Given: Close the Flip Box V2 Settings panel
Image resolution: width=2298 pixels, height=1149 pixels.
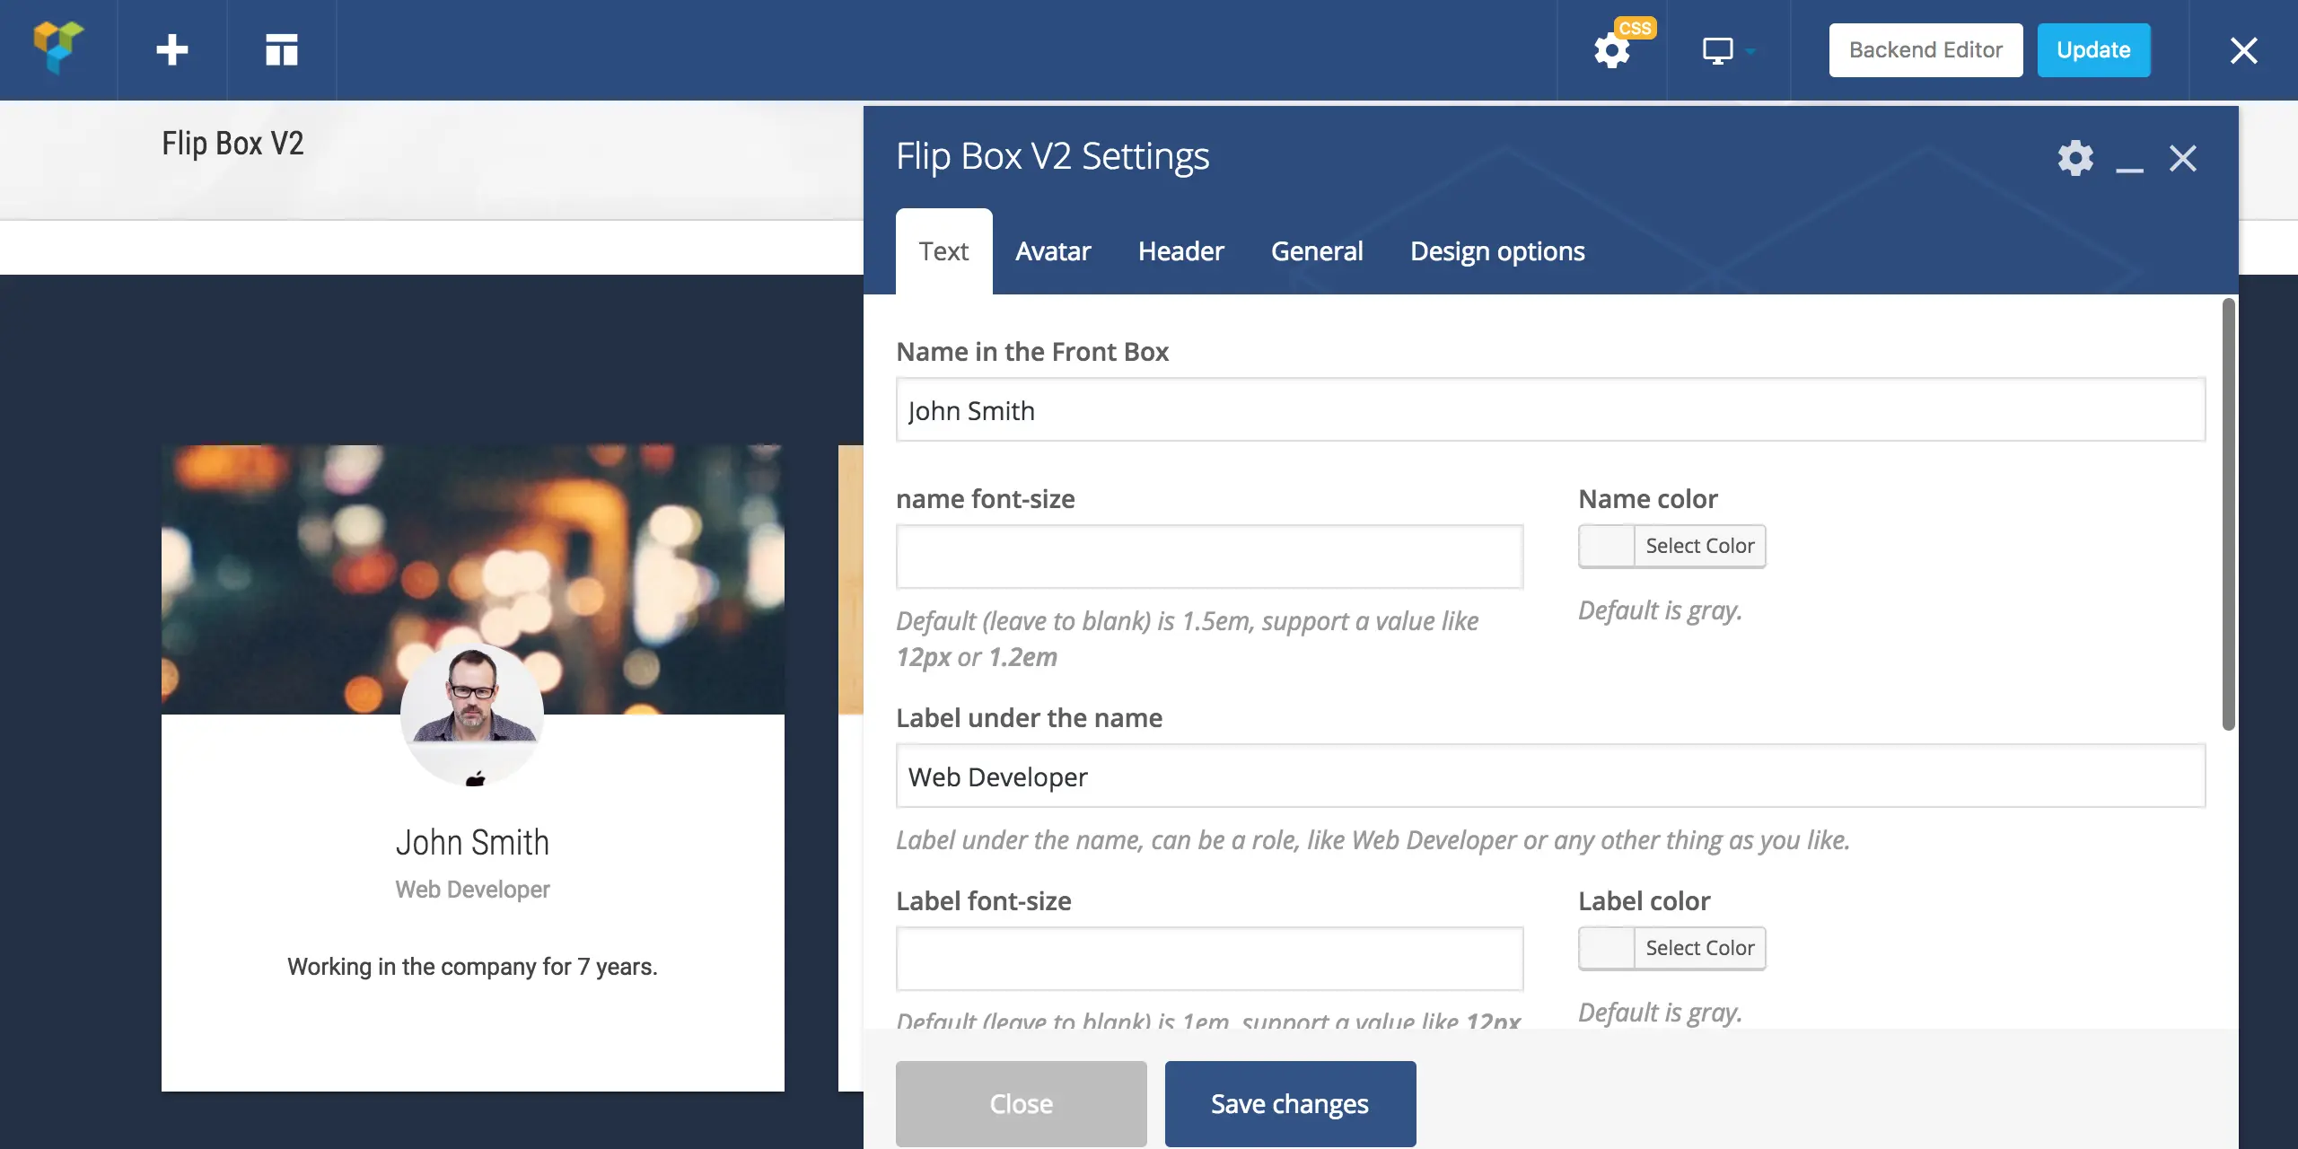Looking at the screenshot, I should (x=2183, y=158).
